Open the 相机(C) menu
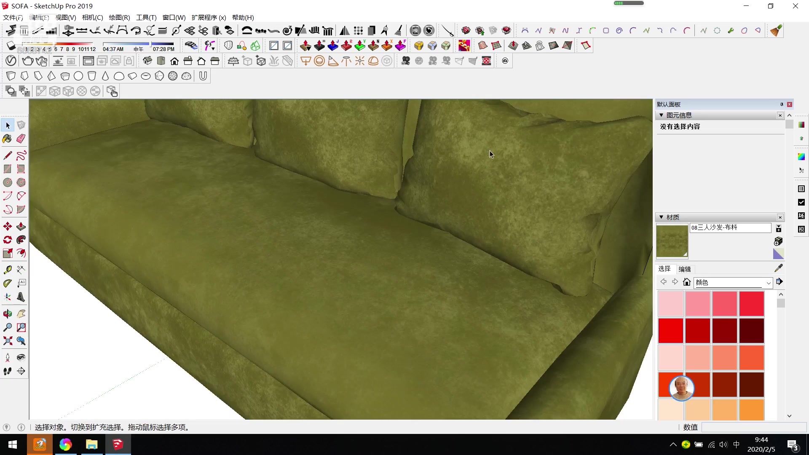 pos(92,18)
